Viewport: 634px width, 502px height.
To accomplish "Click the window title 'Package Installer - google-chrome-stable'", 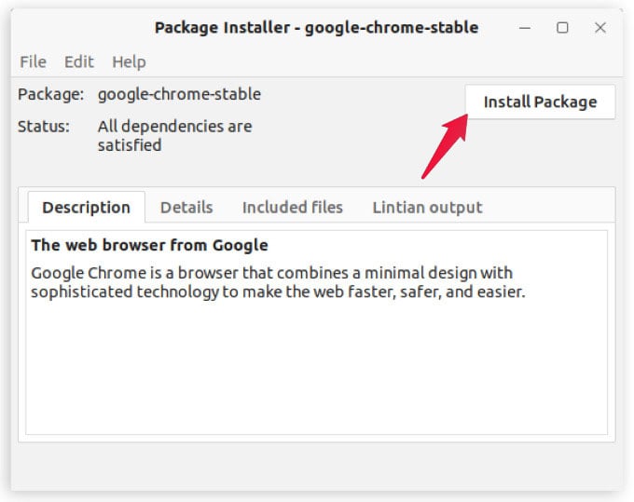I will (317, 28).
